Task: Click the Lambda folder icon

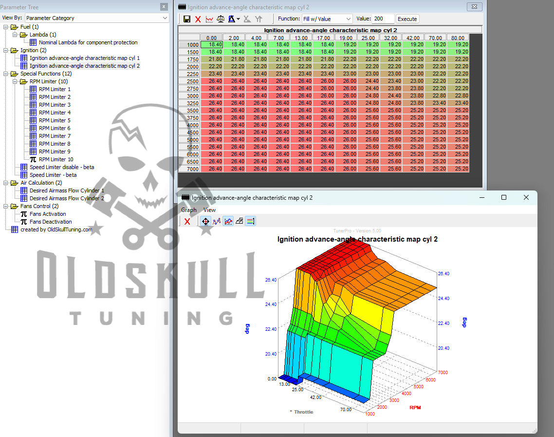Action: 24,35
